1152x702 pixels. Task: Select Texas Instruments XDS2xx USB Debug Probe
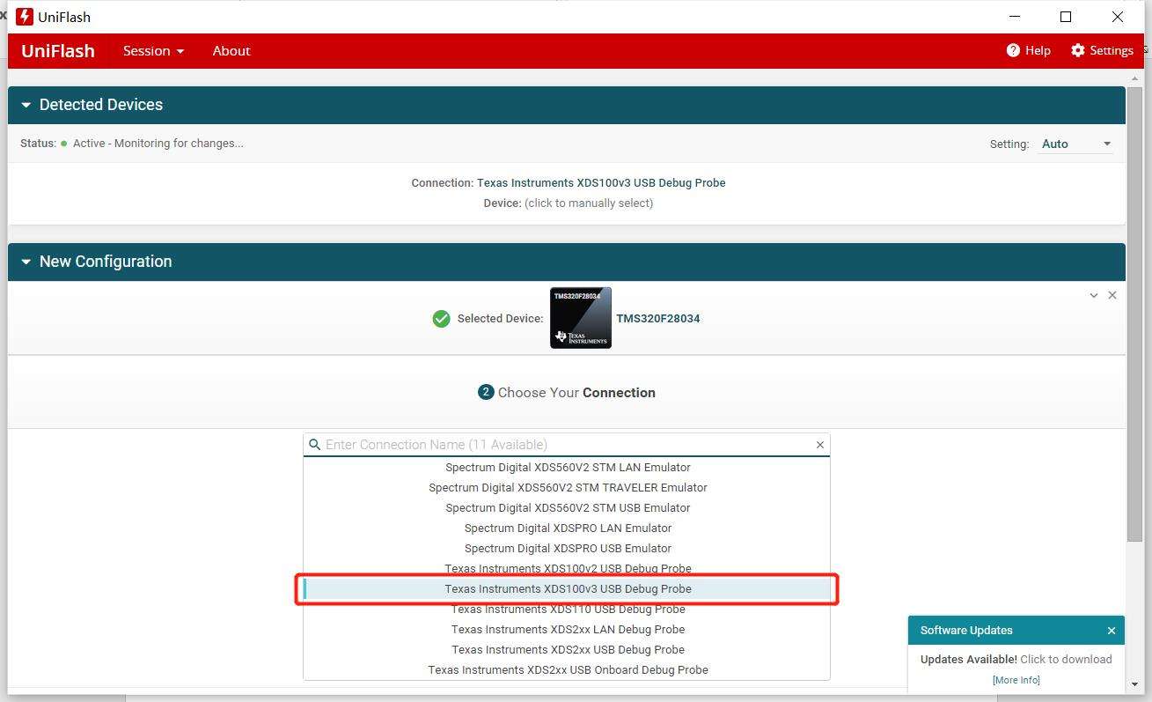(x=568, y=650)
